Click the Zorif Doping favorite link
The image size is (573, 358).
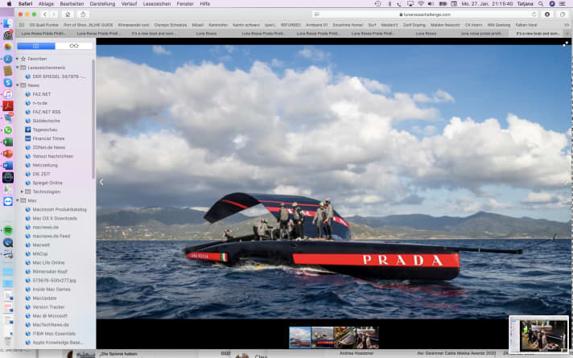coord(414,25)
